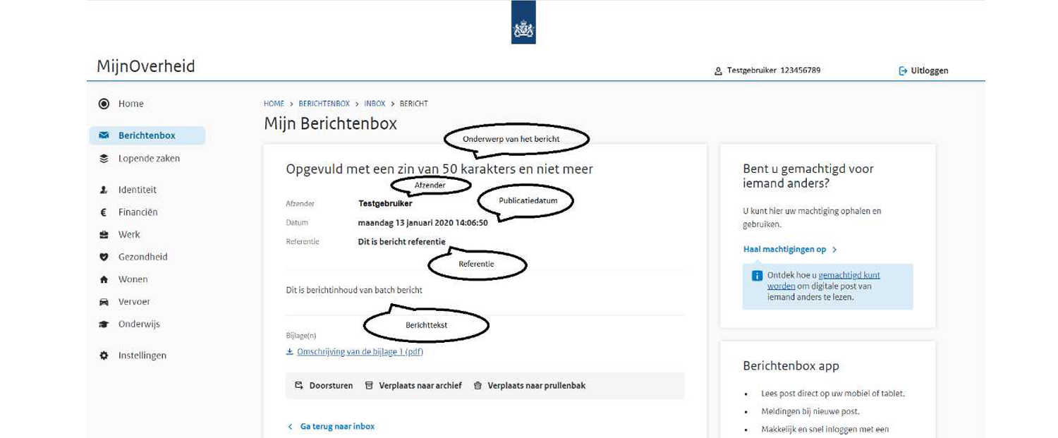This screenshot has height=438, width=1058.
Task: Click the MijnOverheid site title
Action: coord(146,66)
